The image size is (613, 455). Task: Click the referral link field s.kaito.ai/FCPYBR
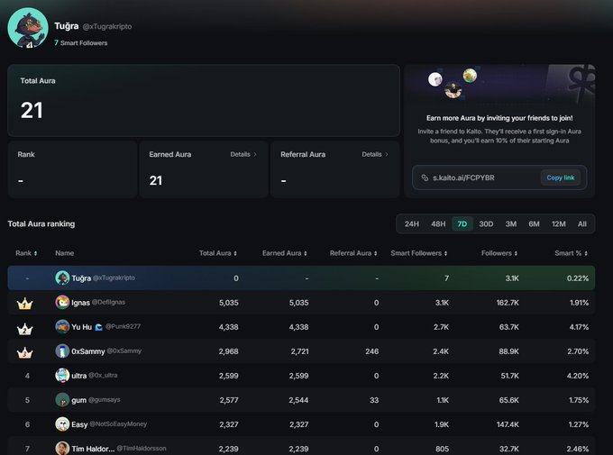(499, 177)
